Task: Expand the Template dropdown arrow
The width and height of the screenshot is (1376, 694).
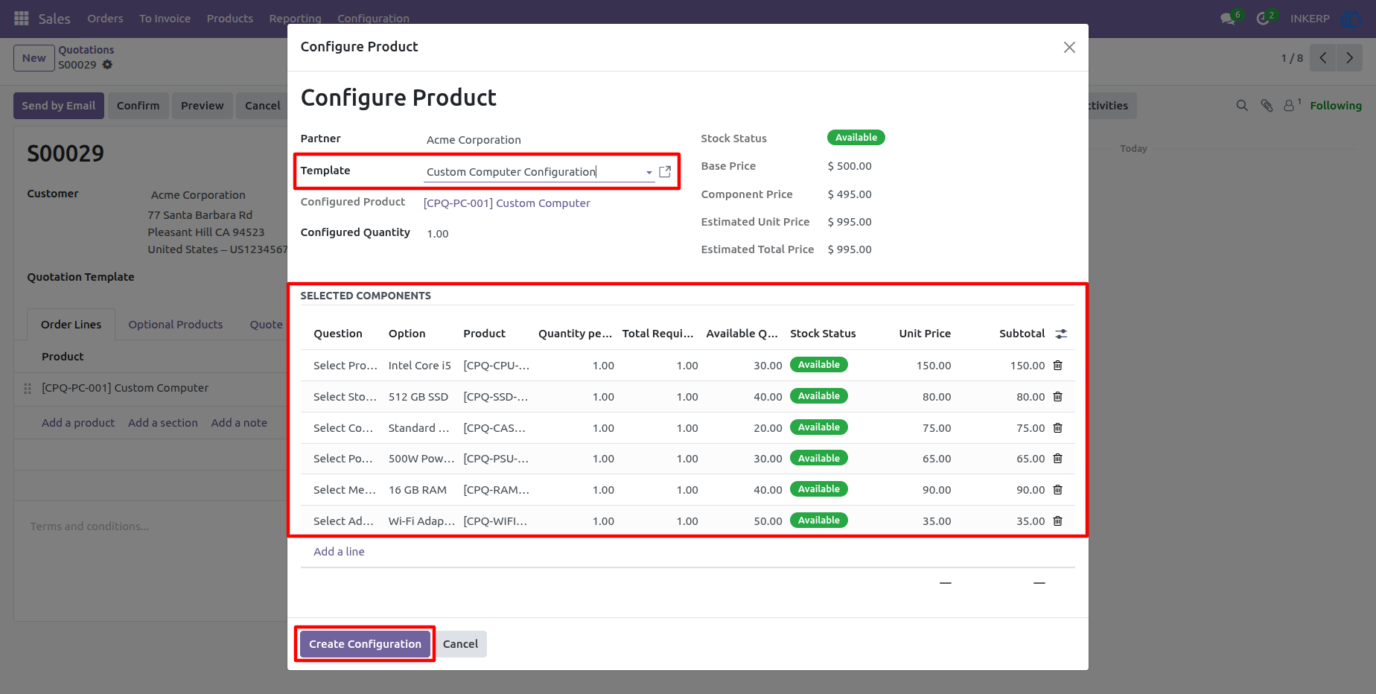Action: click(x=649, y=172)
